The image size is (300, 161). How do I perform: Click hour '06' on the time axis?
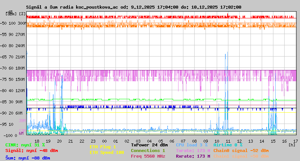click(x=172, y=141)
